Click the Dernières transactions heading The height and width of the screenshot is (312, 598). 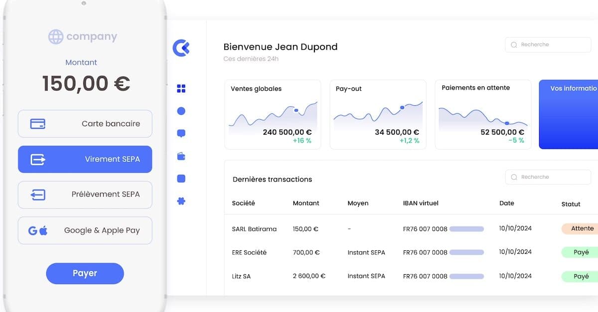pos(273,179)
